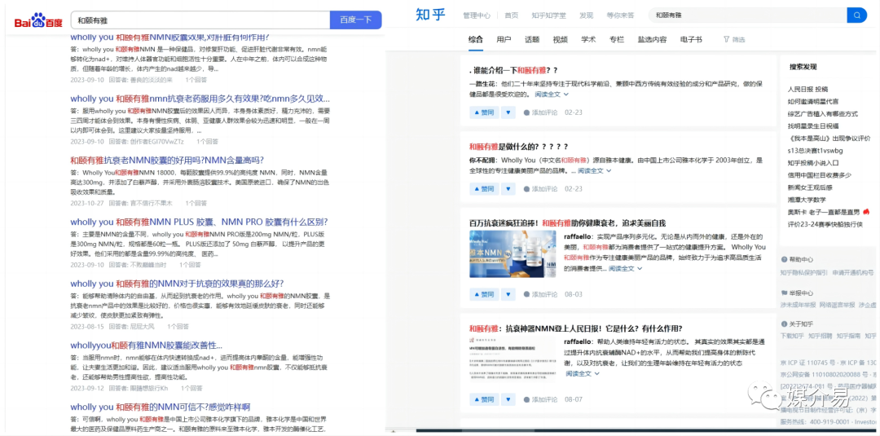Expand 阅读全文 on the raffaello 百万抗衰迷 article
Viewport: 880px width, 436px height.
[x=625, y=268]
